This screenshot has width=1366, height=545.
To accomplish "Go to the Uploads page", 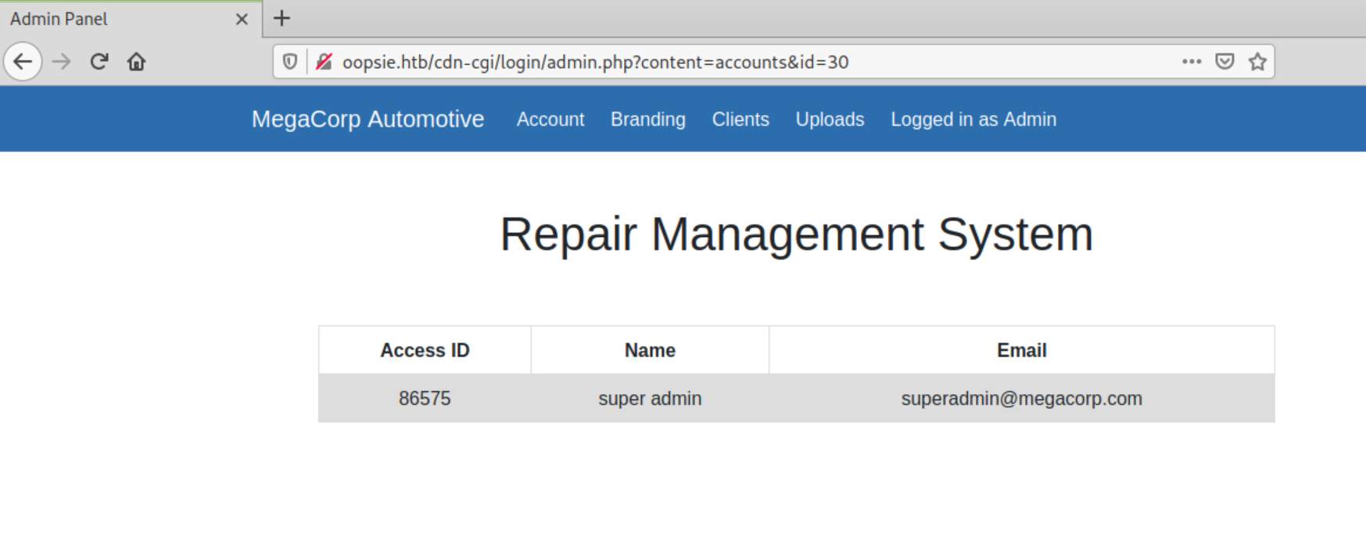I will click(x=830, y=120).
